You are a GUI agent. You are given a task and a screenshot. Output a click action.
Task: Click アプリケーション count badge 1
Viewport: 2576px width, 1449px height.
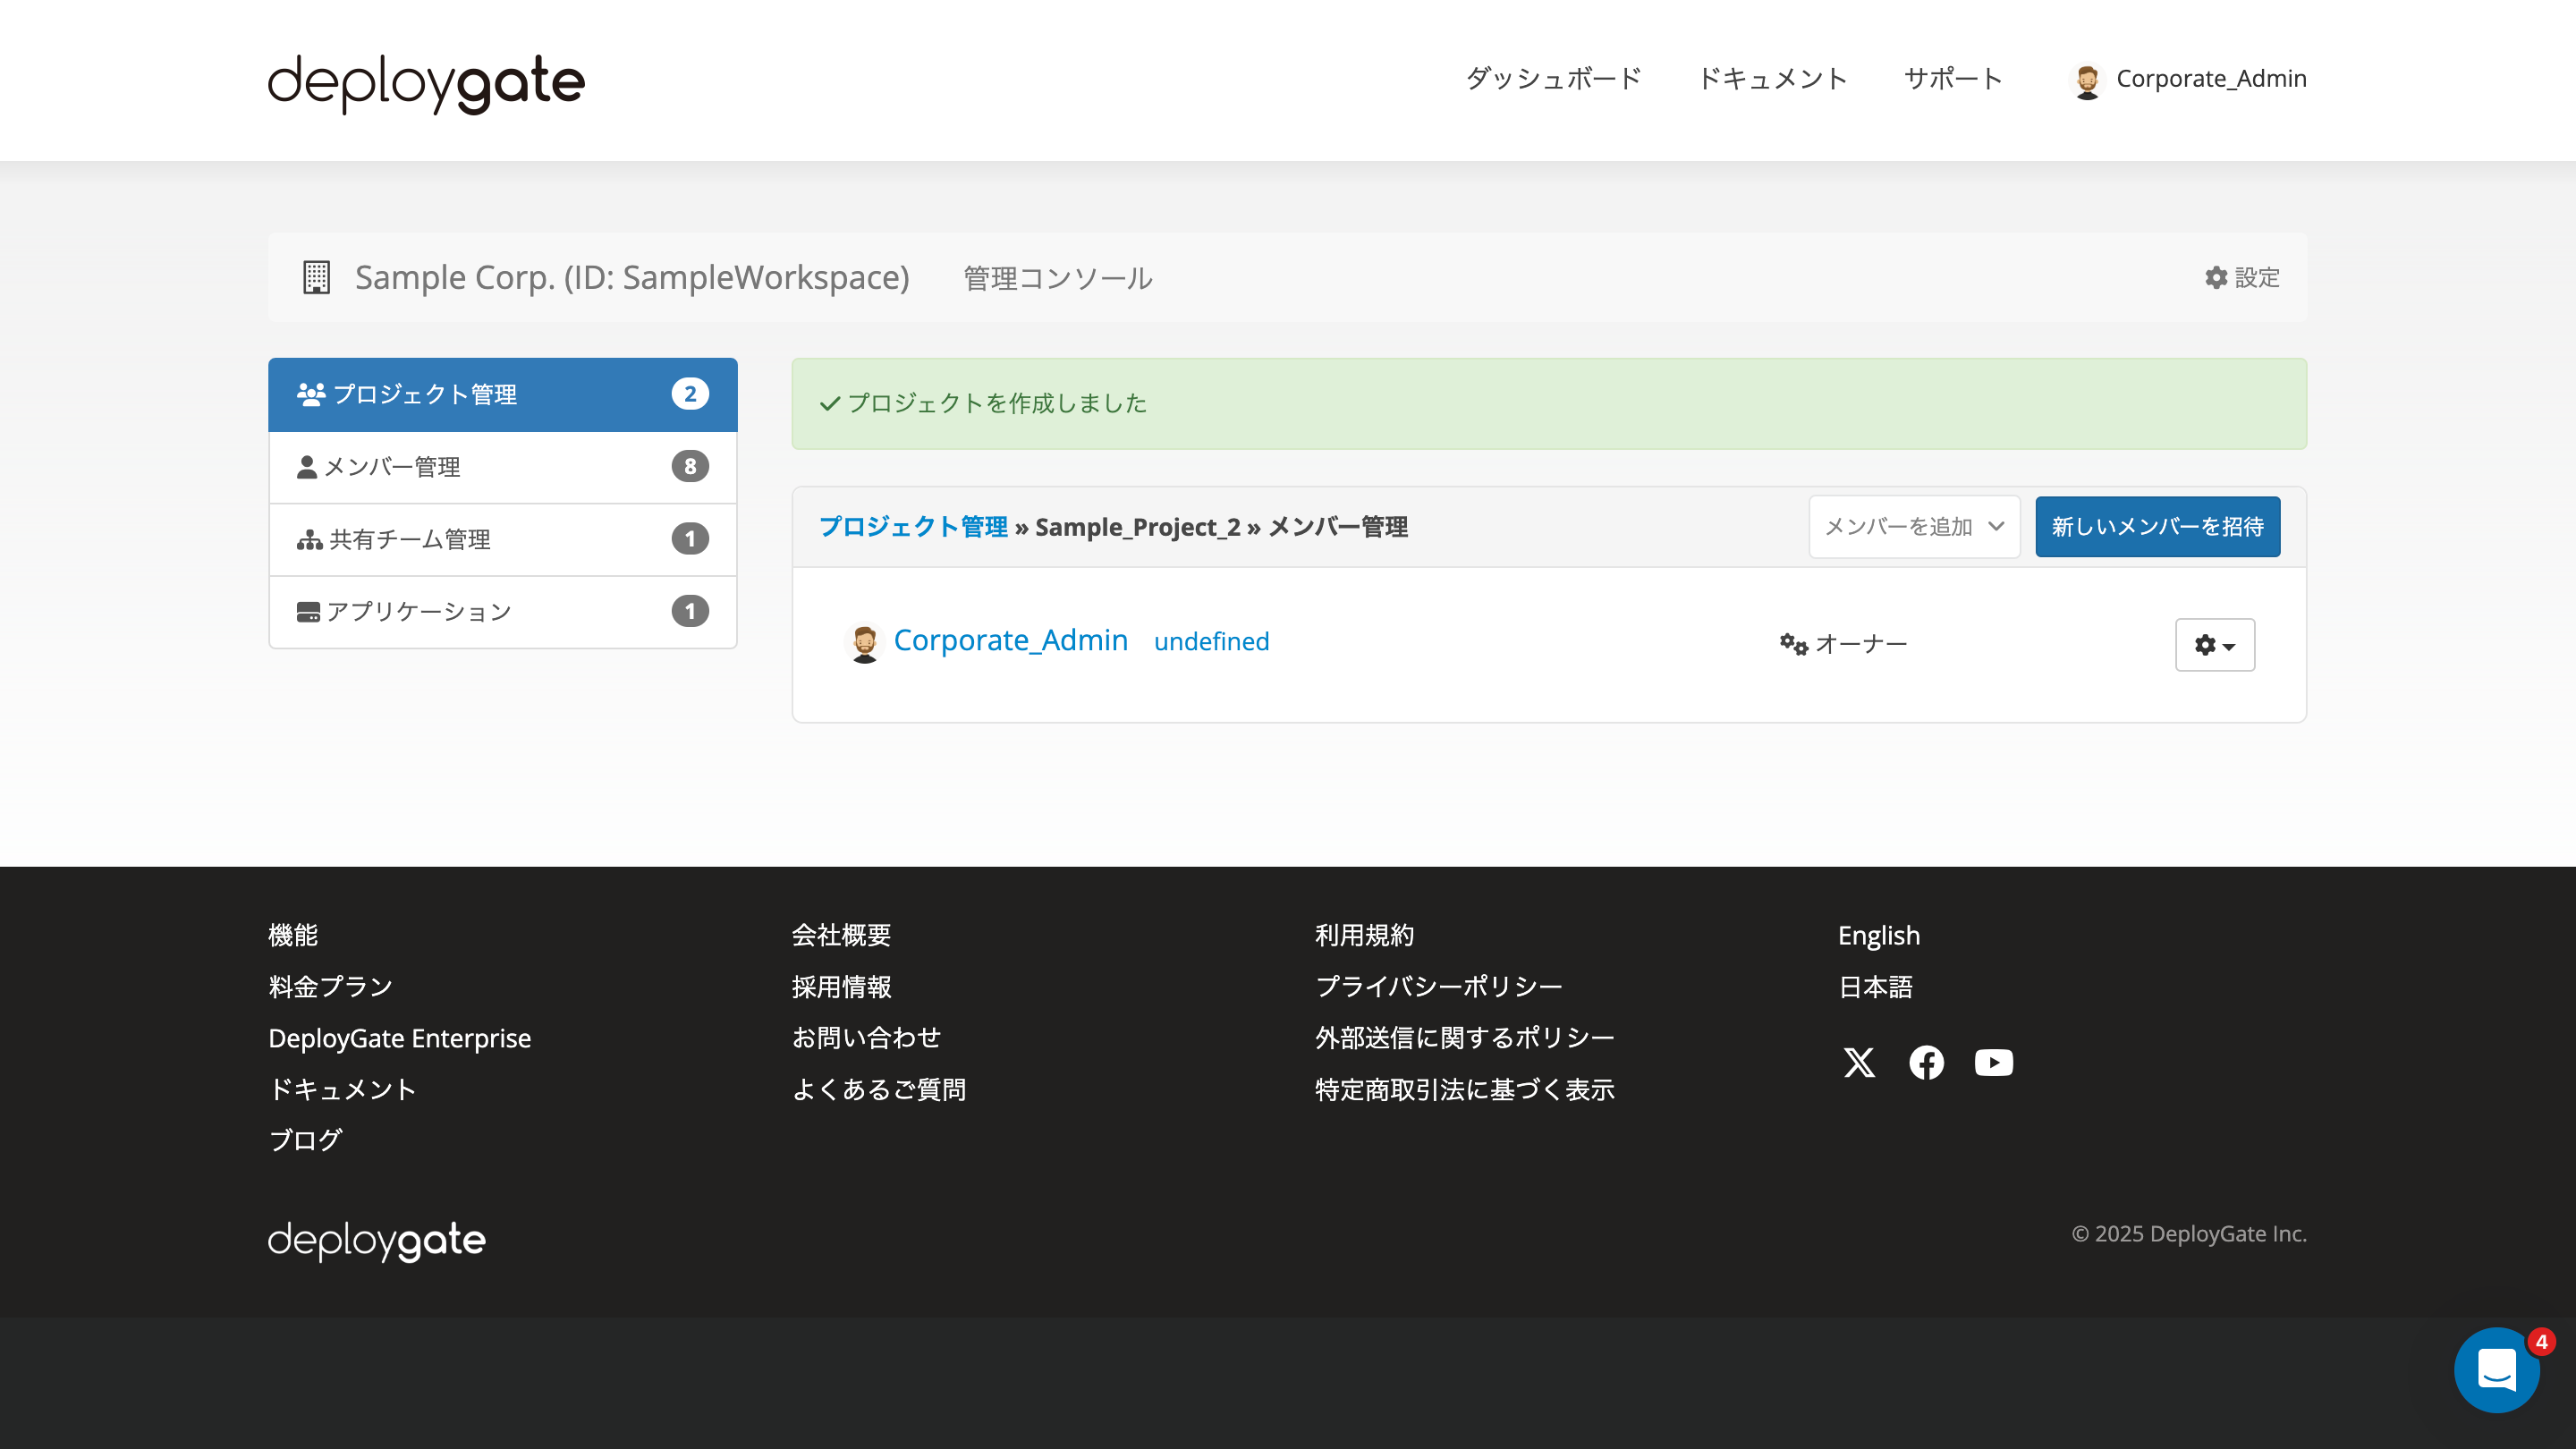coord(690,611)
